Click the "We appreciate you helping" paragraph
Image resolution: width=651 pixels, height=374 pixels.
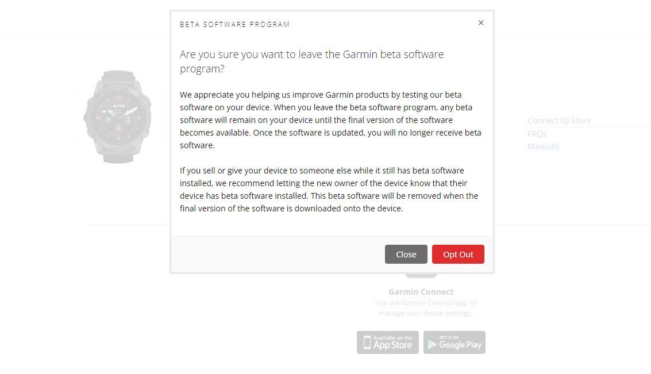click(330, 120)
